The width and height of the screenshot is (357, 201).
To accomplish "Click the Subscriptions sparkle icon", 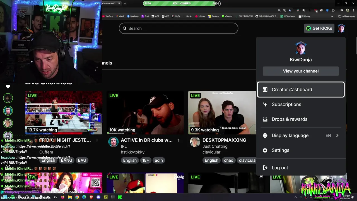I will 265,104.
